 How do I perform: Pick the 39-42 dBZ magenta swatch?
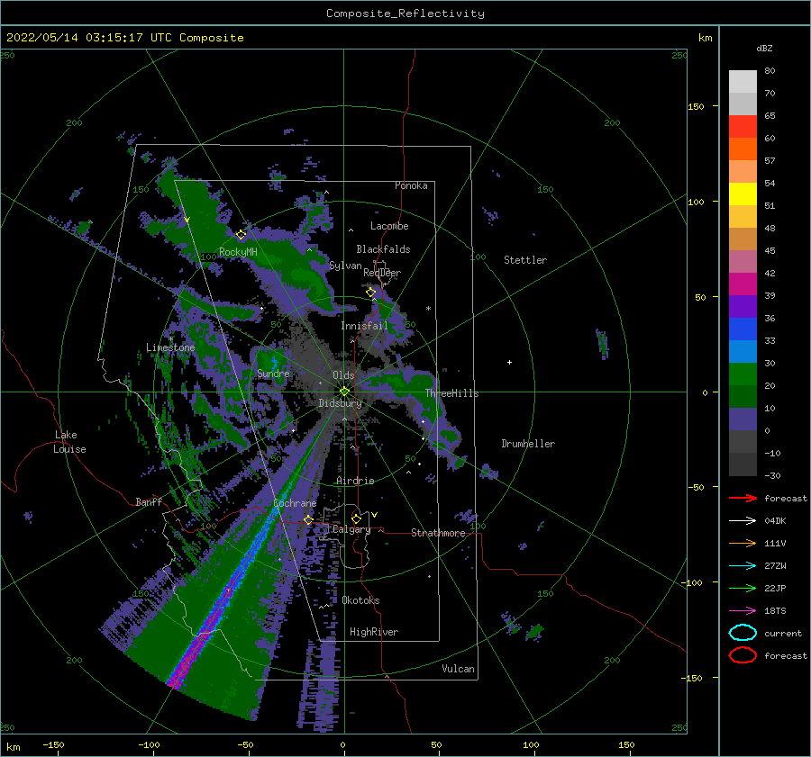click(743, 284)
